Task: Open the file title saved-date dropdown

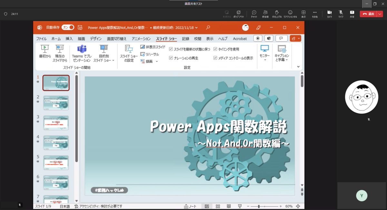Action: (x=196, y=28)
